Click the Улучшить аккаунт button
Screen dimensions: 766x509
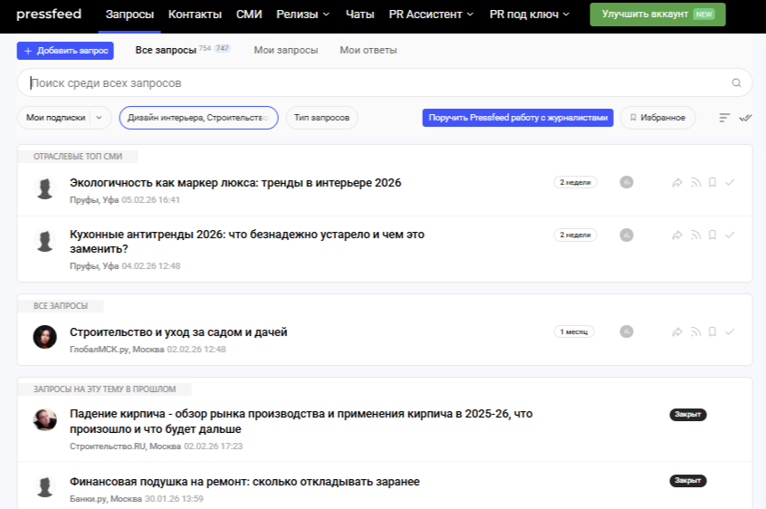(657, 14)
